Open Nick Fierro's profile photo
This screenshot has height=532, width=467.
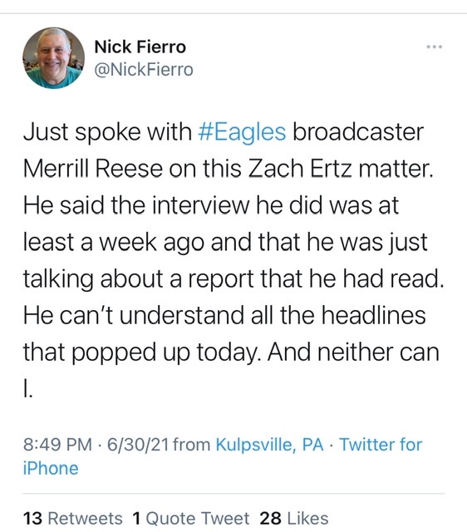point(53,58)
